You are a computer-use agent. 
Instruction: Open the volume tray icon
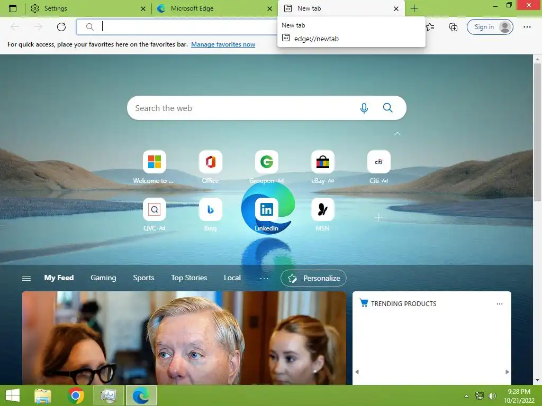[492, 395]
